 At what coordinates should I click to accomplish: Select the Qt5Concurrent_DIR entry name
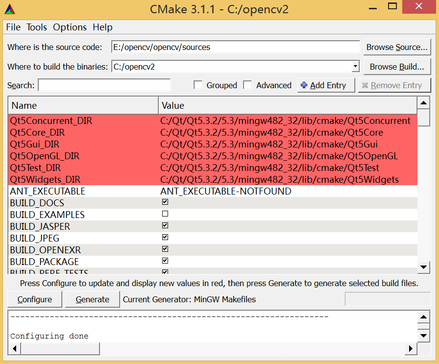[51, 121]
